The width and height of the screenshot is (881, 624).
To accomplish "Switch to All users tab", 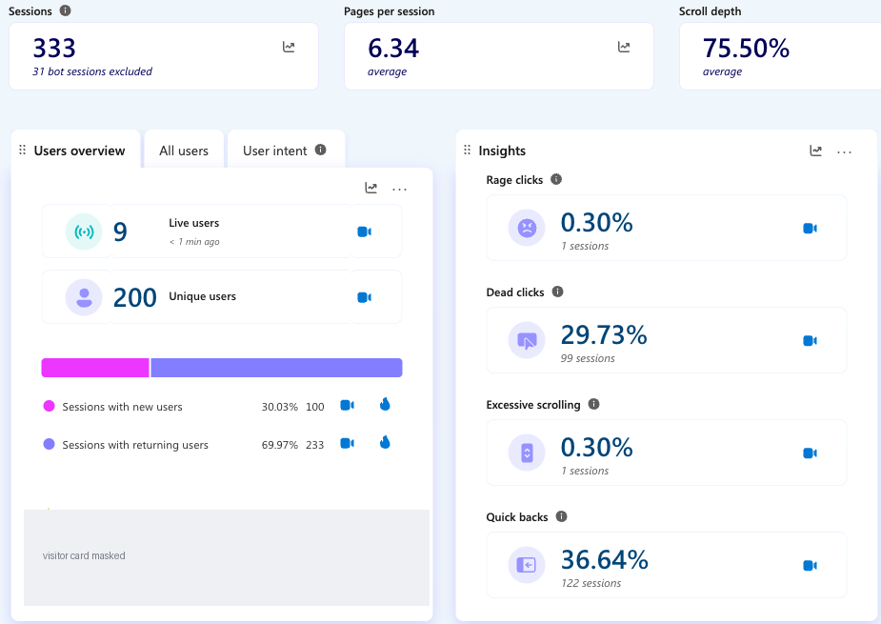I will [184, 151].
